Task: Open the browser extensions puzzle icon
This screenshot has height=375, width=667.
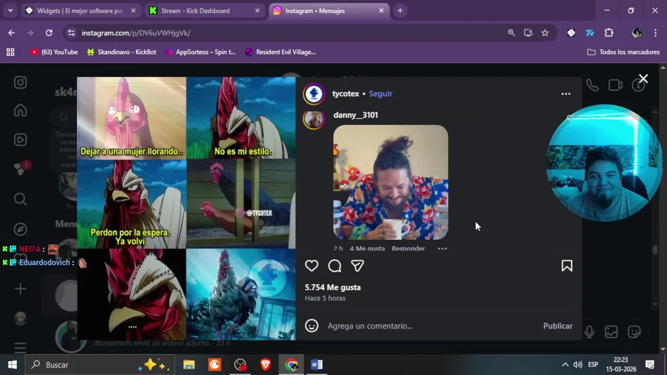Action: 609,33
